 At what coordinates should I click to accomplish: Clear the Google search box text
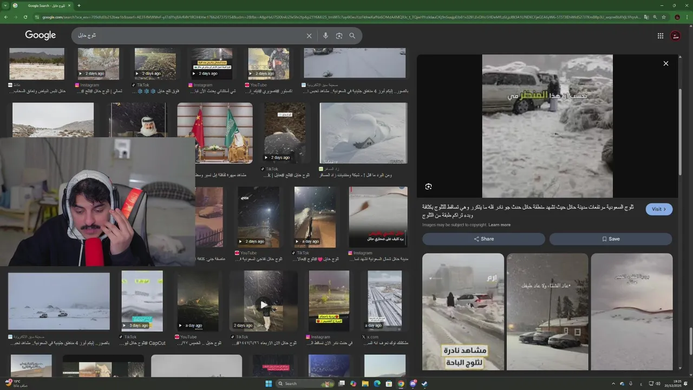[x=309, y=36]
